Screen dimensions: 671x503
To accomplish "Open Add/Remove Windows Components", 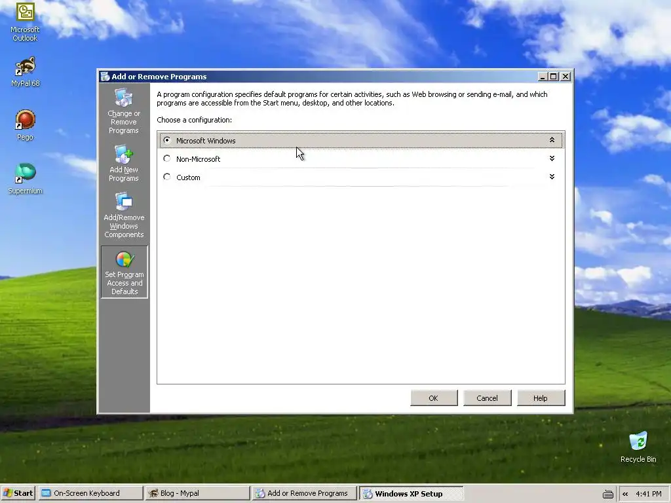I will tap(124, 215).
